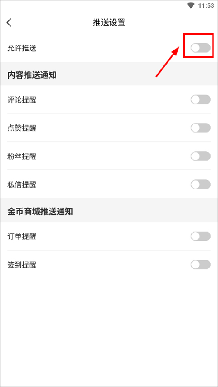The width and height of the screenshot is (218, 387).
Task: Select the 允许推送 label text
Action: [22, 48]
